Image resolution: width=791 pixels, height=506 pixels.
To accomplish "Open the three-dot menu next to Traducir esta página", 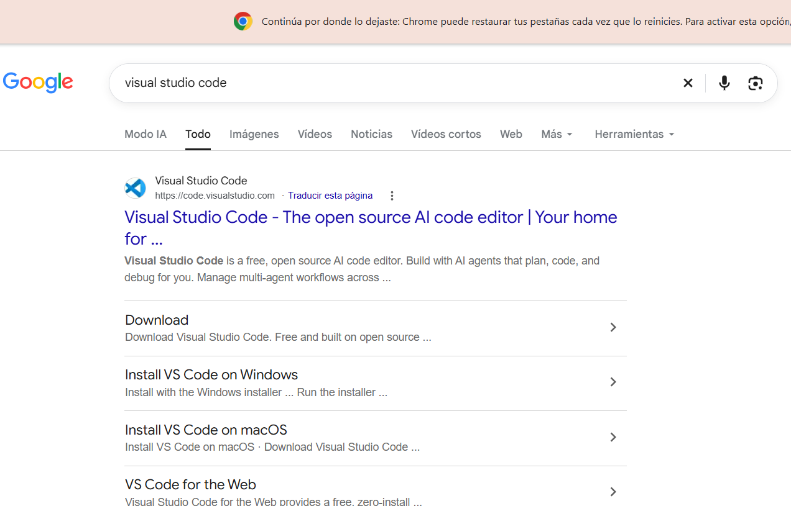I will click(x=392, y=196).
